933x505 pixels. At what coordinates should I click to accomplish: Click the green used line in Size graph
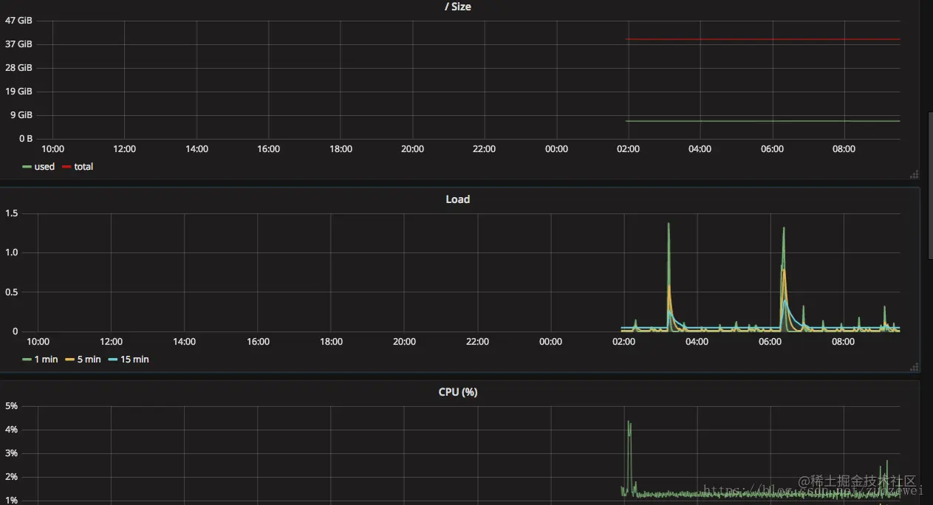click(x=762, y=121)
